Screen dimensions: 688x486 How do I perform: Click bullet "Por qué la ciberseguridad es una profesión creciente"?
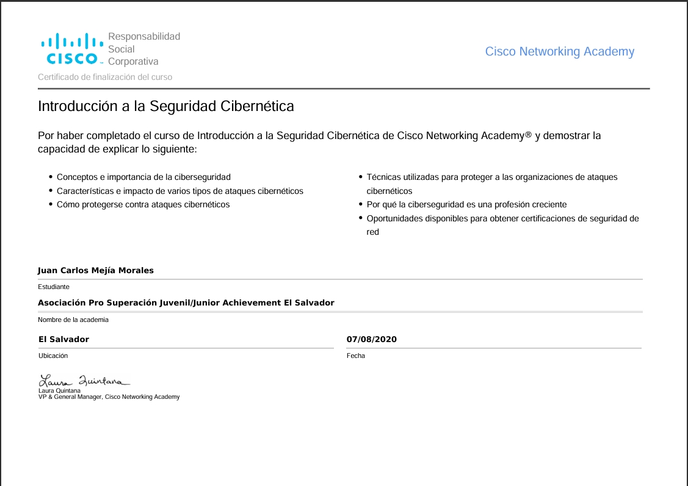[x=466, y=205]
